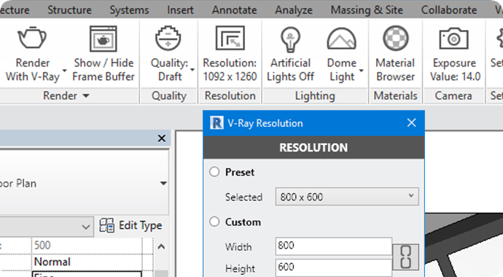The height and width of the screenshot is (277, 503).
Task: Click the Quality: Draft icon
Action: (x=168, y=38)
